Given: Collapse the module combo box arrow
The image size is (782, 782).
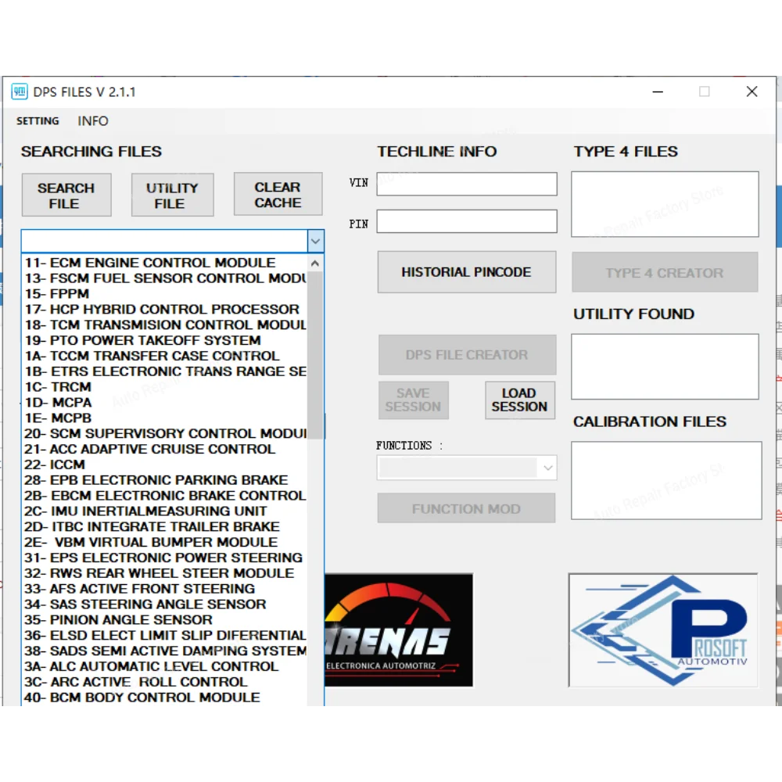Looking at the screenshot, I should (315, 242).
